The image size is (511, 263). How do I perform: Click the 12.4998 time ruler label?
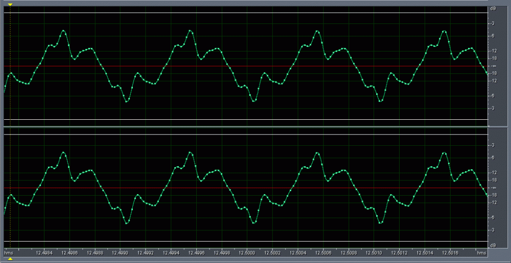(222, 252)
